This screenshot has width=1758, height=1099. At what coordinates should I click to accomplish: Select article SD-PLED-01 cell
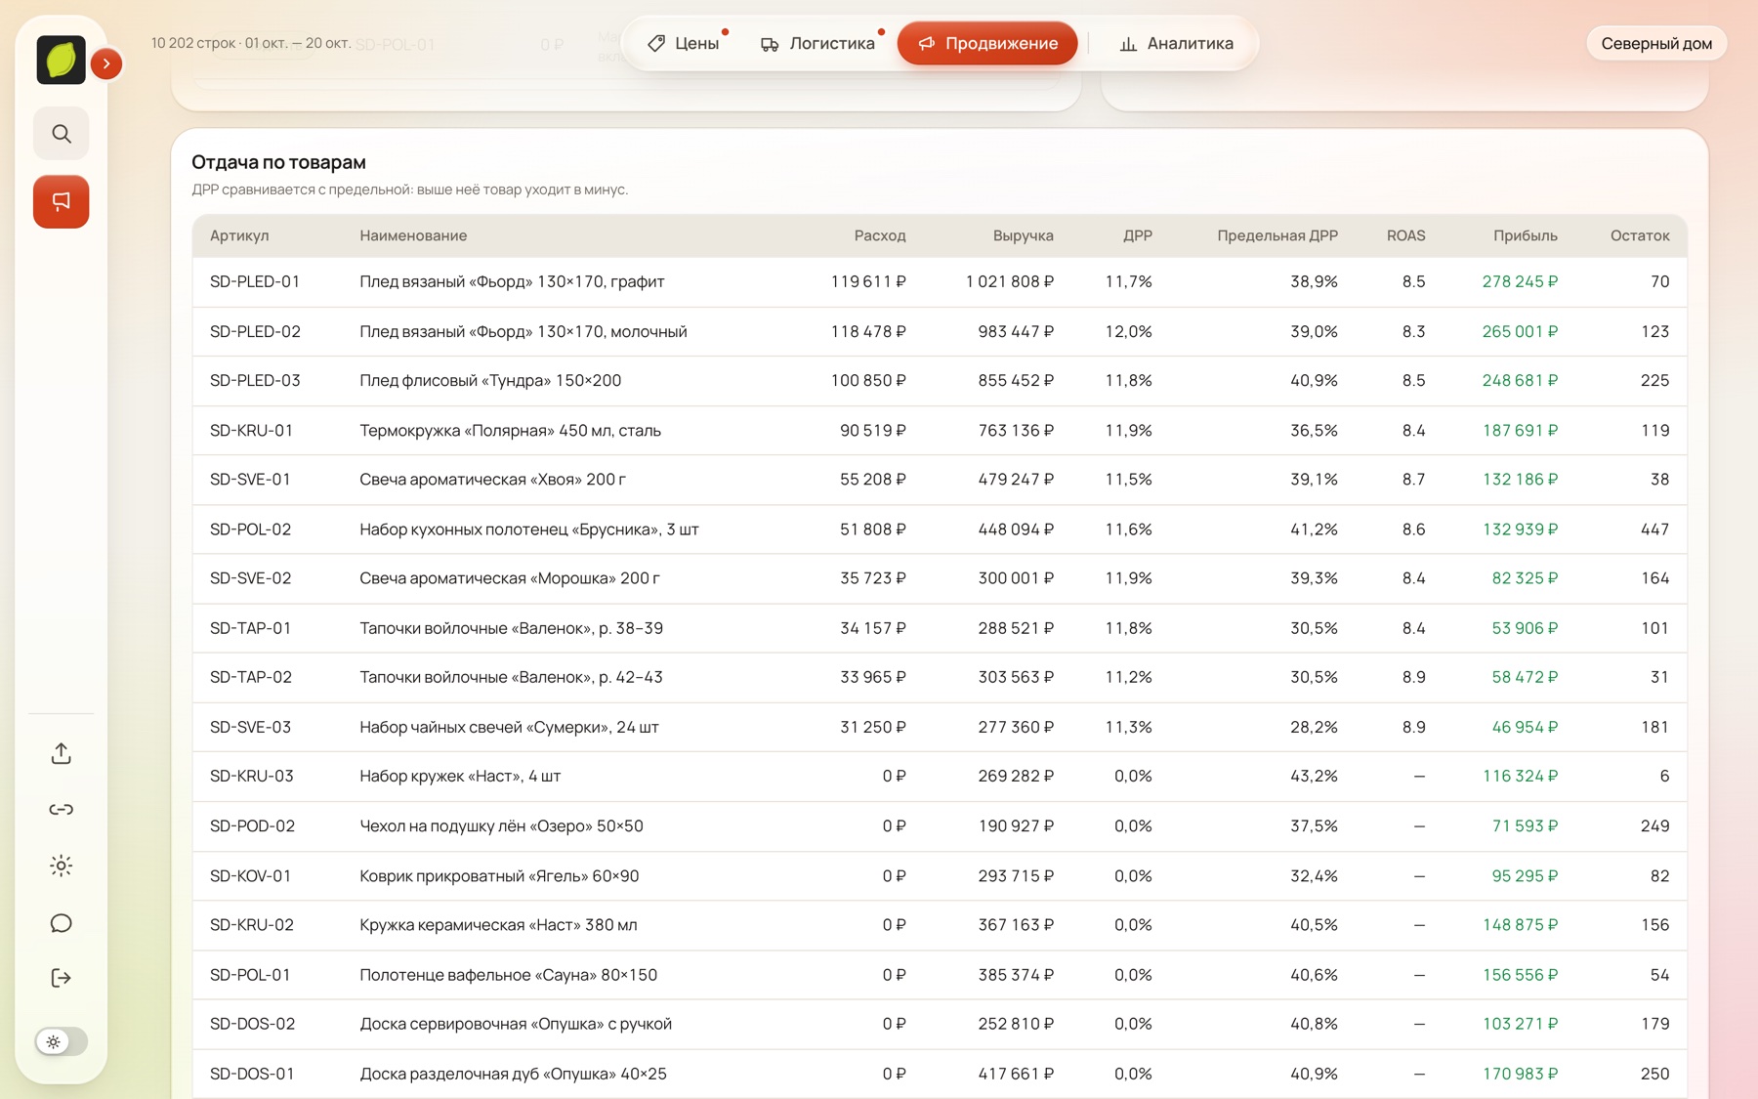(x=255, y=281)
